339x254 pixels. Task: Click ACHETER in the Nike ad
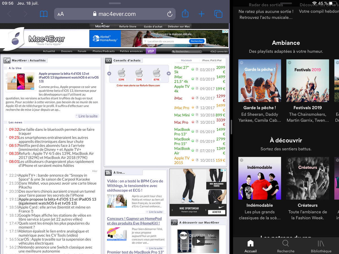(x=217, y=212)
